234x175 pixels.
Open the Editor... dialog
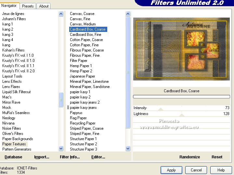click(98, 157)
